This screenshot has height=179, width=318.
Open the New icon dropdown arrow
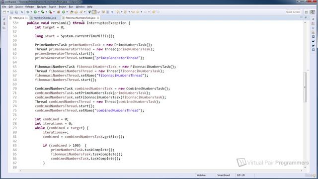[x=8, y=12]
